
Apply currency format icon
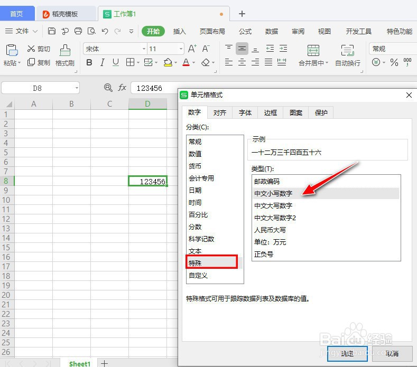[x=376, y=62]
